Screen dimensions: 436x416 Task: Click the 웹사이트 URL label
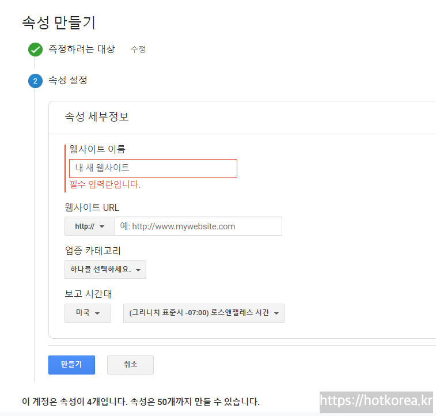92,207
